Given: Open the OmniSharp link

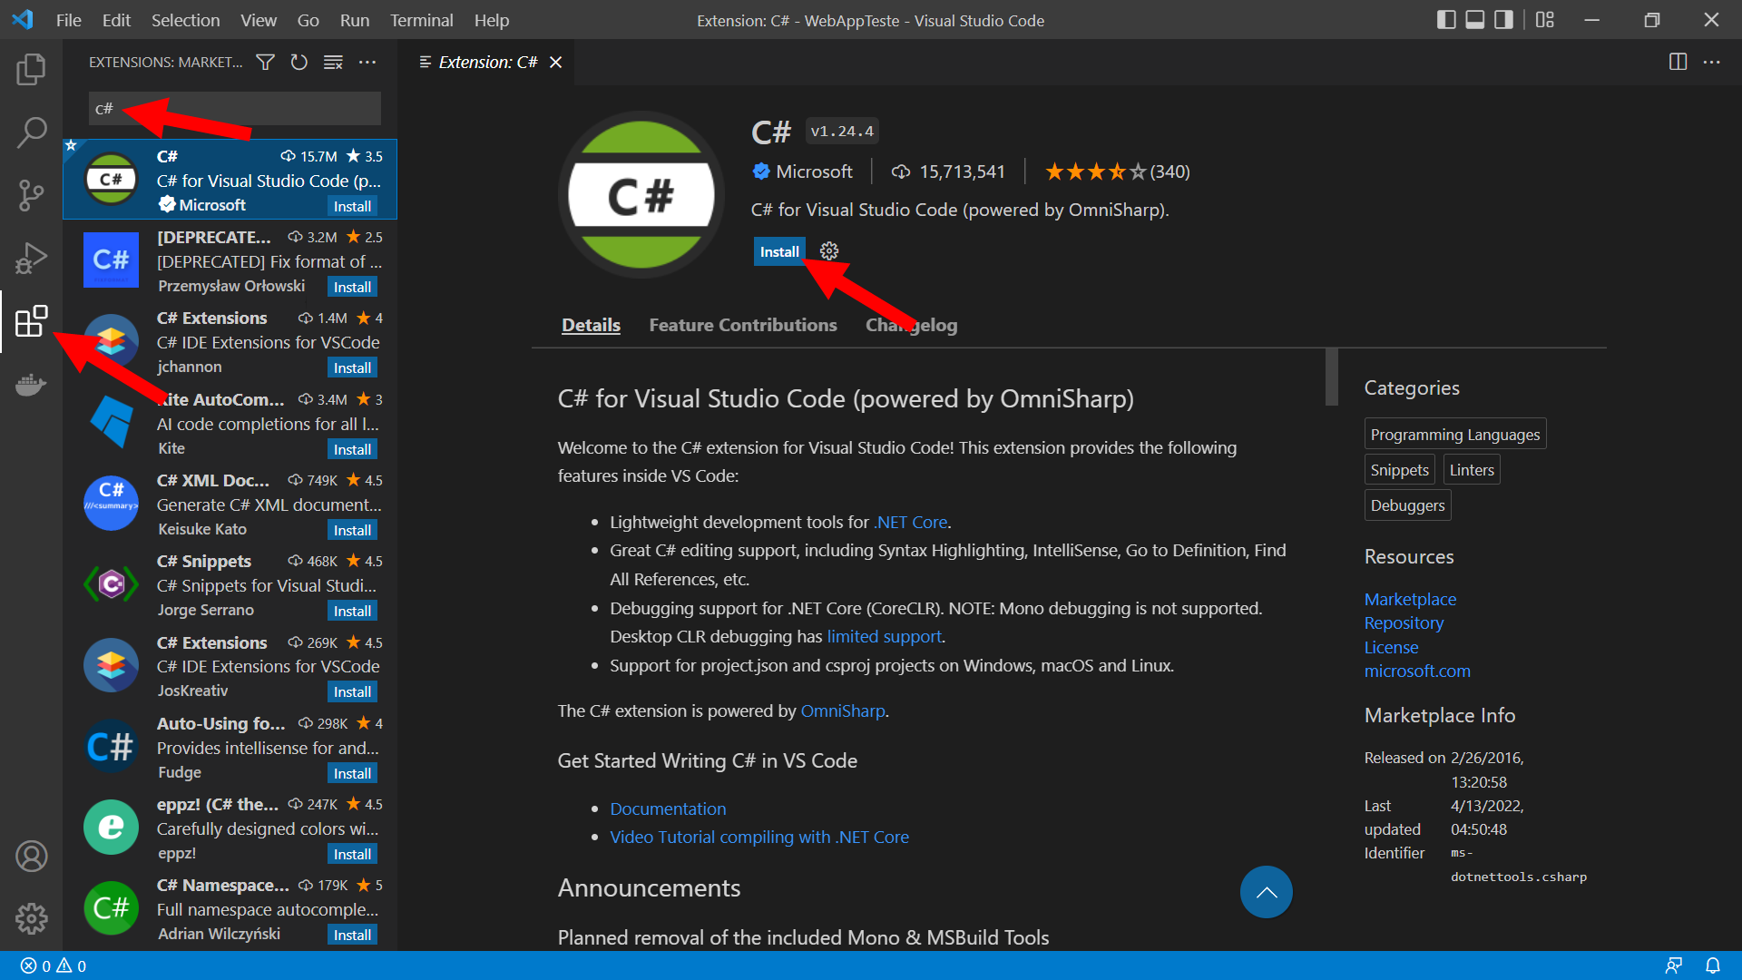Looking at the screenshot, I should click(x=842, y=710).
